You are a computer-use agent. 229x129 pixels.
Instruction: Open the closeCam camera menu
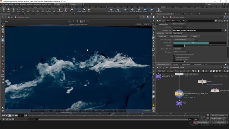(x=147, y=25)
